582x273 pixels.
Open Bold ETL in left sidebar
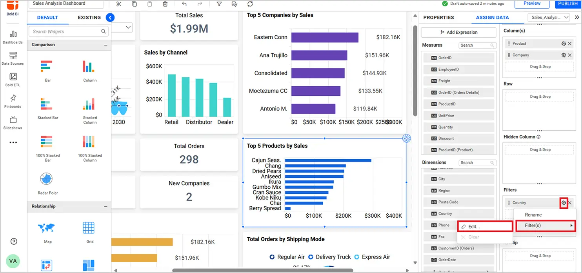(13, 80)
